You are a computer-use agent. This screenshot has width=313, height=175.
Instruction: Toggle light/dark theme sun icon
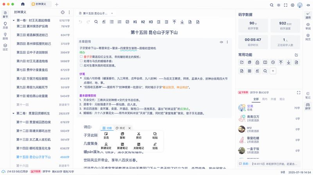(279, 5)
